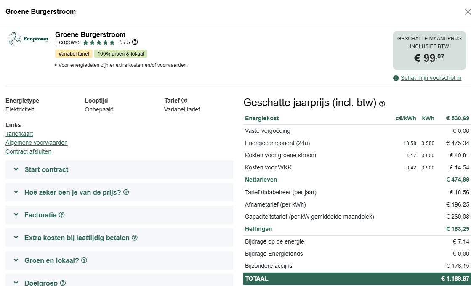Expand Extra kosten bij laattijdig betalen
The width and height of the screenshot is (471, 286).
click(77, 238)
